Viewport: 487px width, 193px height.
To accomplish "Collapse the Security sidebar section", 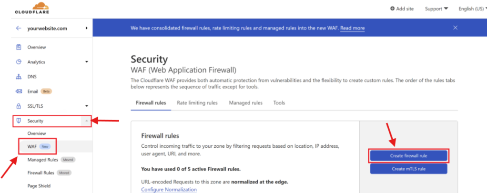I will click(86, 121).
